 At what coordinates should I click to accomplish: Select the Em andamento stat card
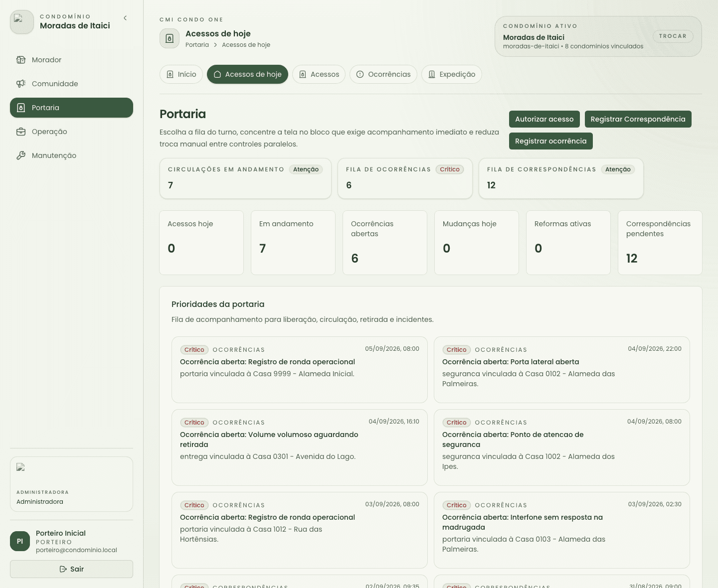pyautogui.click(x=293, y=243)
